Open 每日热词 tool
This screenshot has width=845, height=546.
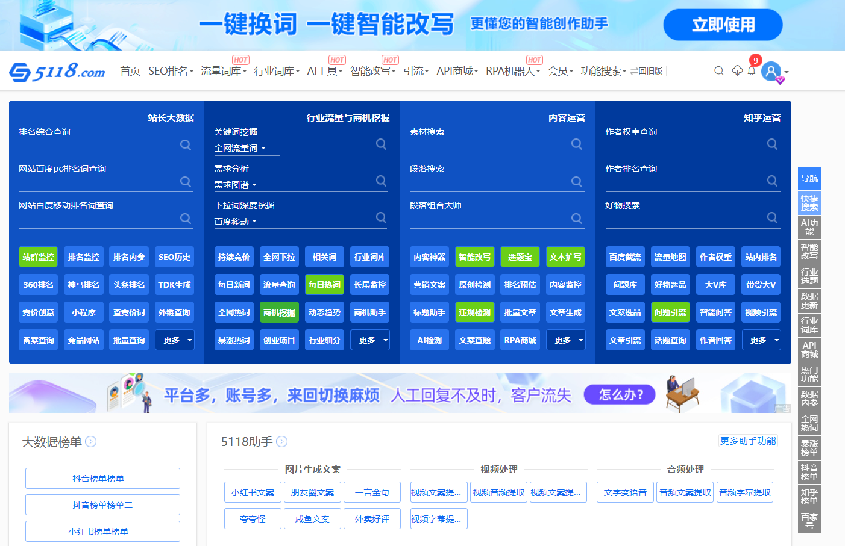(x=324, y=285)
